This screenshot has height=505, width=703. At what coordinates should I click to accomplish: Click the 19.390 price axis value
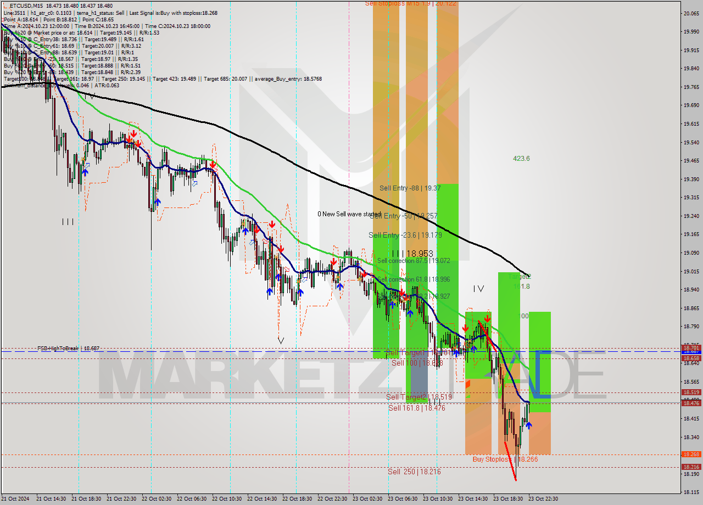coord(691,179)
